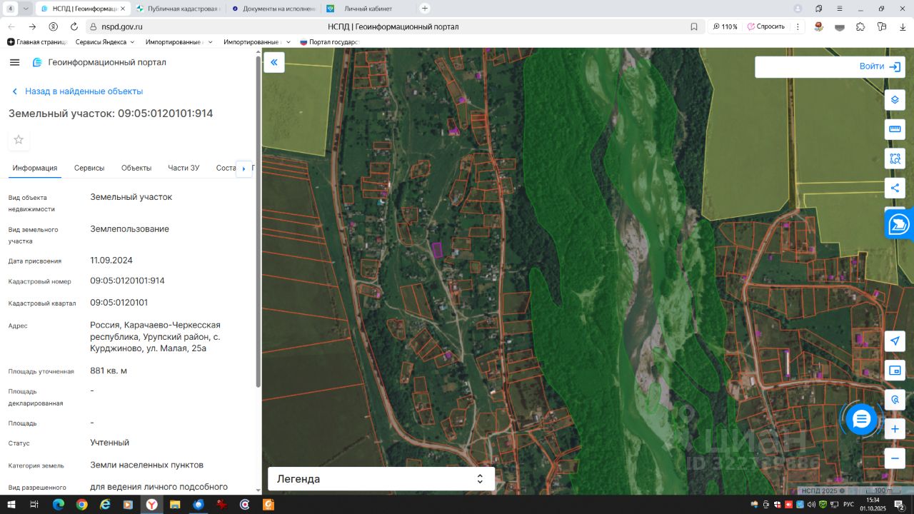Locate my position on map

pyautogui.click(x=895, y=341)
